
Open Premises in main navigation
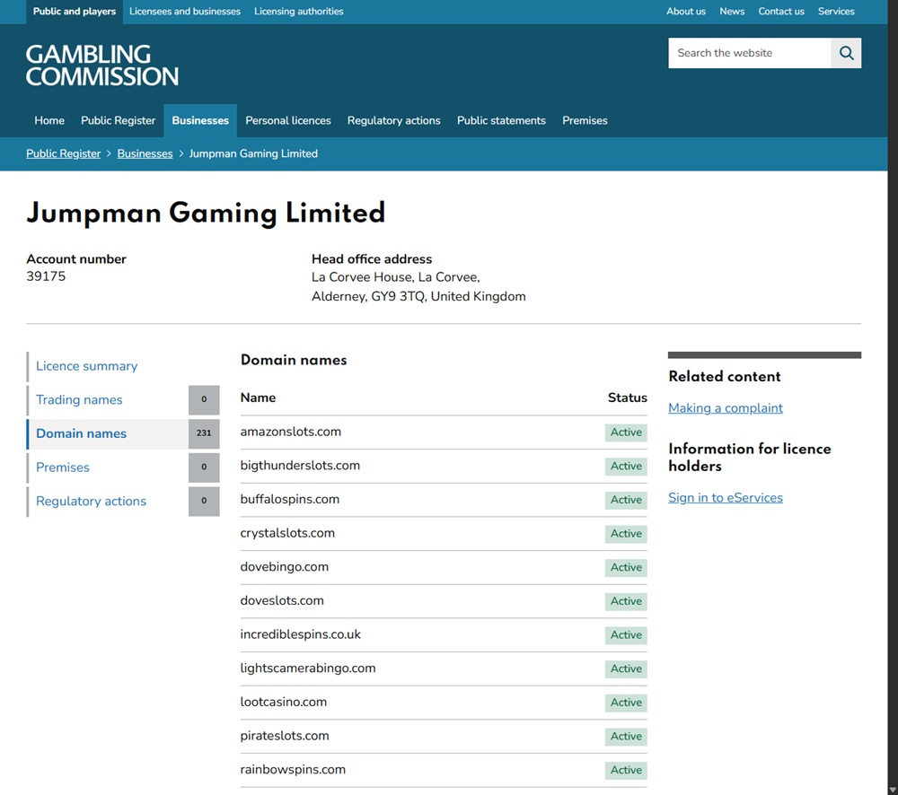(585, 120)
